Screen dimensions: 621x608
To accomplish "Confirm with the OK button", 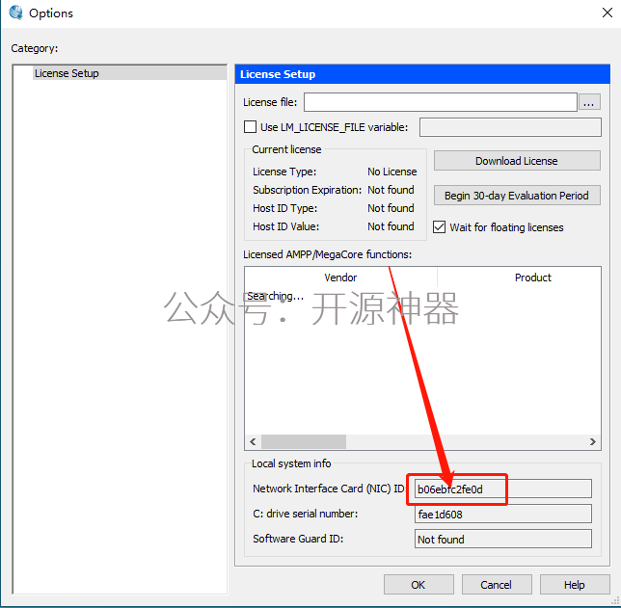I will click(x=418, y=585).
